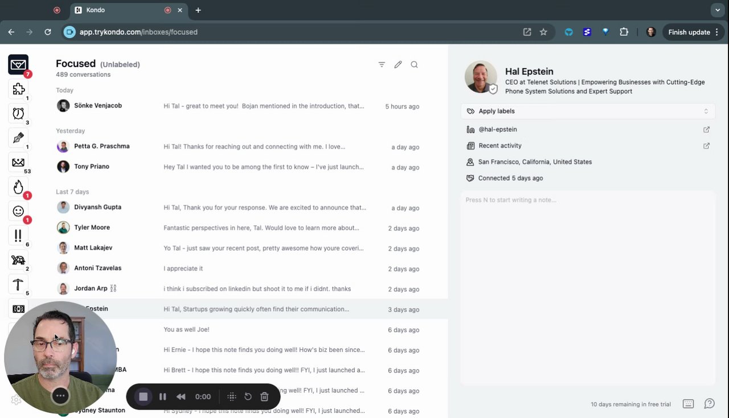Click the blue stacked-diamonds extension icon

click(587, 32)
